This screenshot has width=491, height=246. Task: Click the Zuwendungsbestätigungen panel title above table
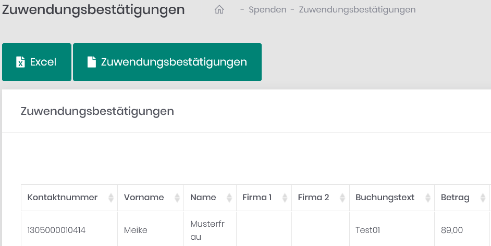click(x=97, y=111)
